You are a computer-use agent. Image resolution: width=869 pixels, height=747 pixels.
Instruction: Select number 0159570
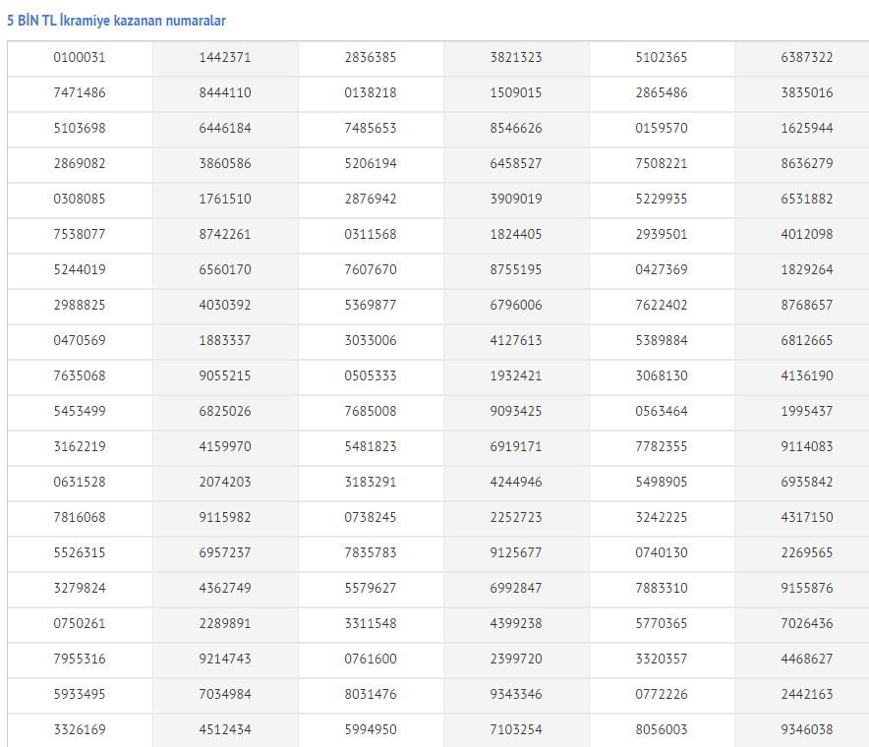pyautogui.click(x=662, y=128)
